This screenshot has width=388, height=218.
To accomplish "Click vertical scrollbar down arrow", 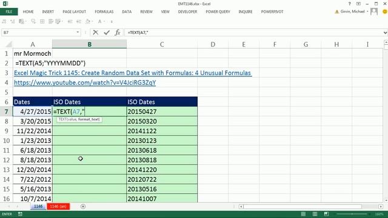I will tap(386, 200).
